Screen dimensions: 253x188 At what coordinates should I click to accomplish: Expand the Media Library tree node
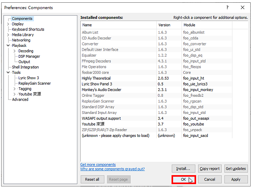[x=8, y=35]
